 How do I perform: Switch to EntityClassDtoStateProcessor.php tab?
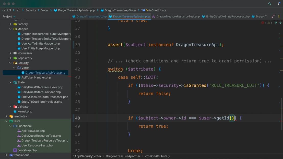tap(228, 17)
